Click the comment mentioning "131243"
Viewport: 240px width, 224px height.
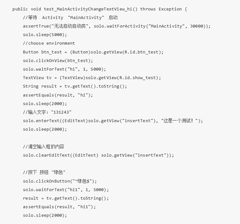(x=47, y=112)
